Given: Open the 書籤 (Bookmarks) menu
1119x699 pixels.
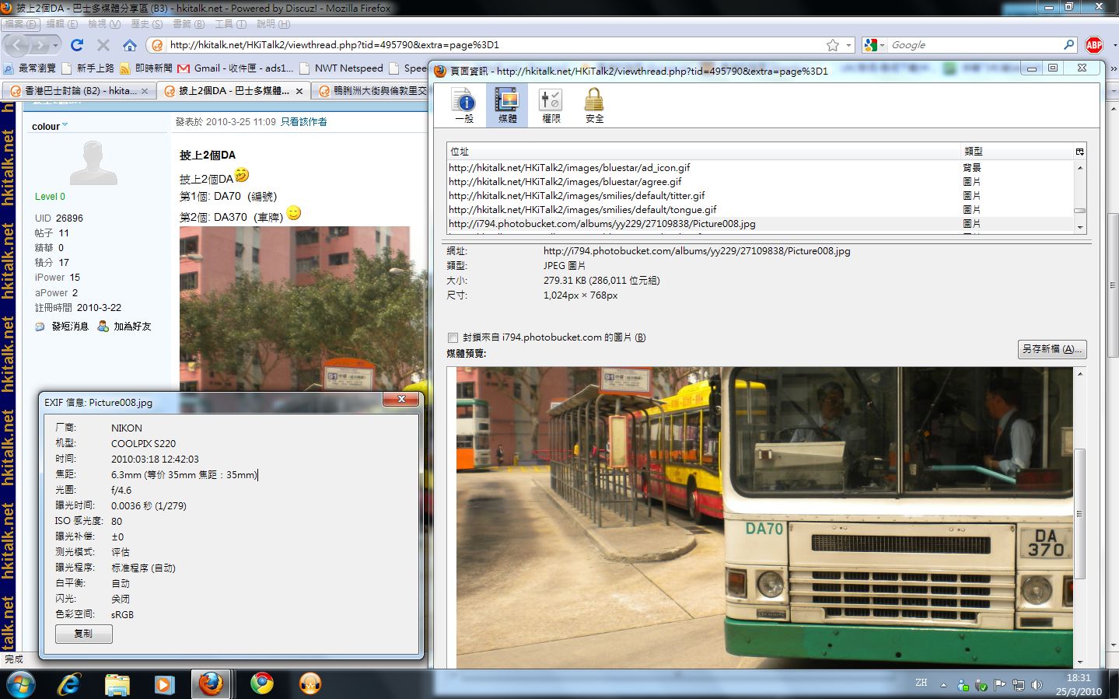Looking at the screenshot, I should [188, 24].
